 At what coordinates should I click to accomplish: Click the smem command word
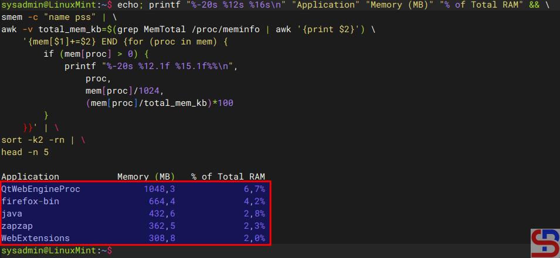(12, 16)
